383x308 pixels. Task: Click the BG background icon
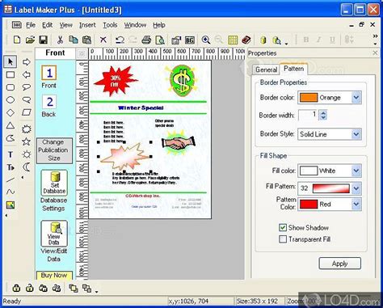pyautogui.click(x=190, y=40)
